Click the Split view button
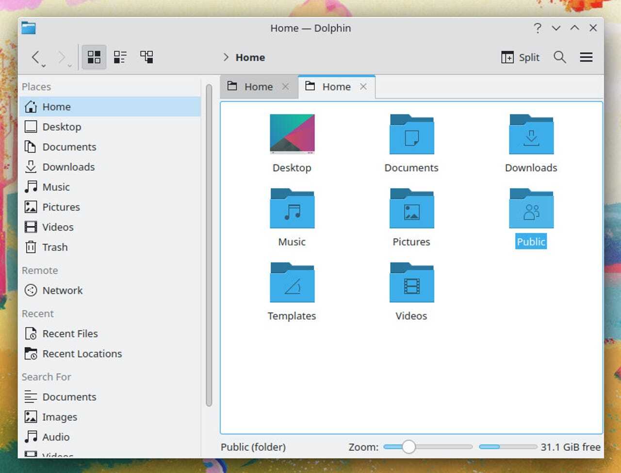 (x=520, y=57)
